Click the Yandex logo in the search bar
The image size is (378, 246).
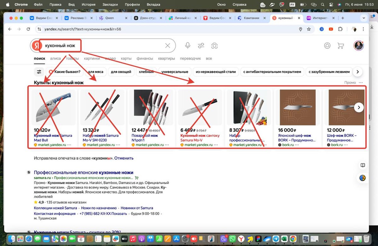click(x=37, y=46)
